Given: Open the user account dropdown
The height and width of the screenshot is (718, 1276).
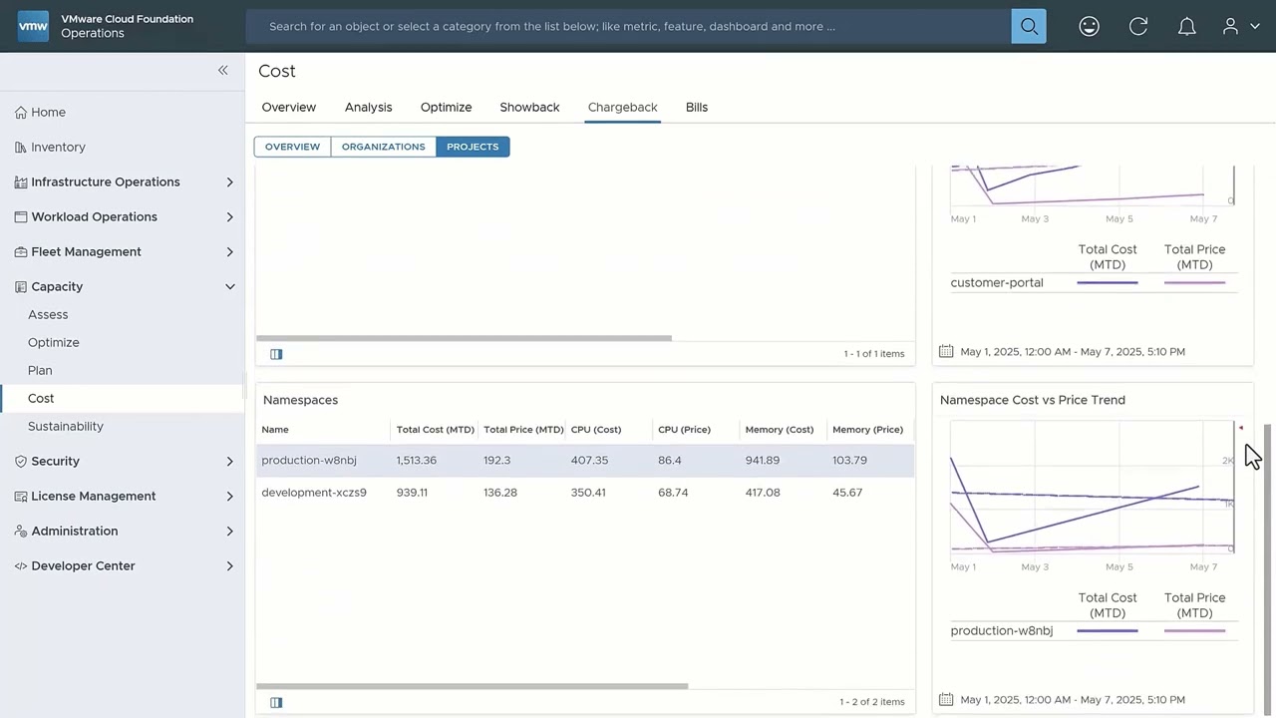Looking at the screenshot, I should click(1240, 27).
